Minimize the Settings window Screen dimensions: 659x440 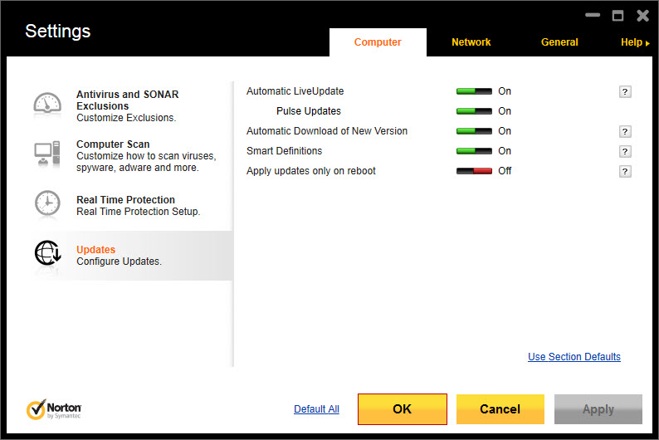coord(593,15)
